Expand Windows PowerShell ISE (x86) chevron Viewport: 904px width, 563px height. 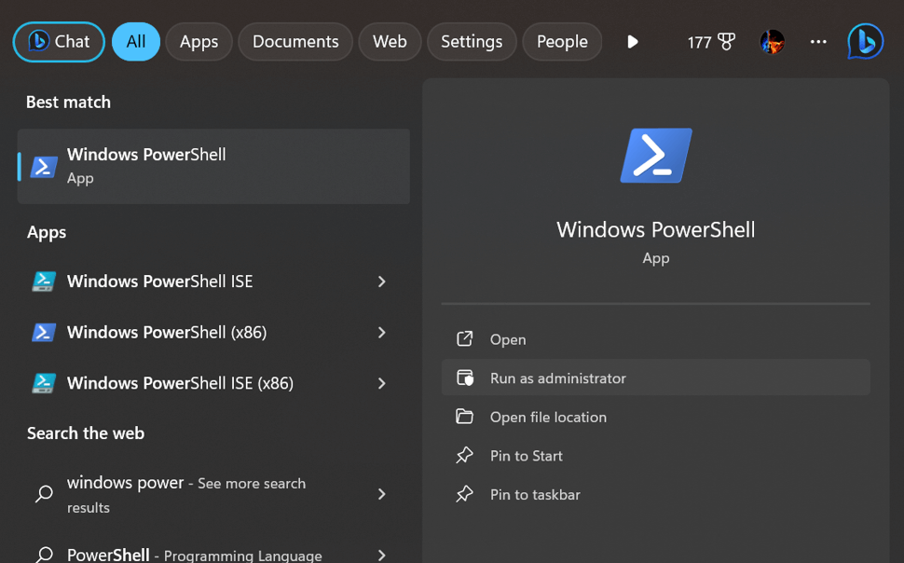point(382,383)
